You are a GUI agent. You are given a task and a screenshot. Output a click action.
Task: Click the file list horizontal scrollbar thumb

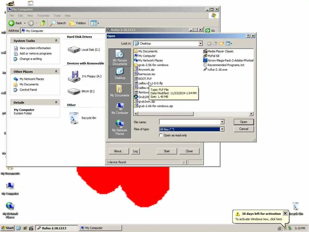[166, 114]
